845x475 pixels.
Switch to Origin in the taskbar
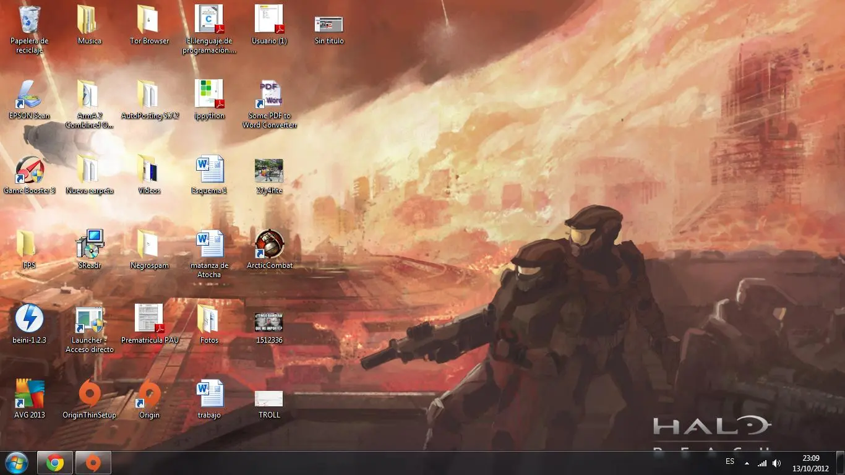point(93,463)
